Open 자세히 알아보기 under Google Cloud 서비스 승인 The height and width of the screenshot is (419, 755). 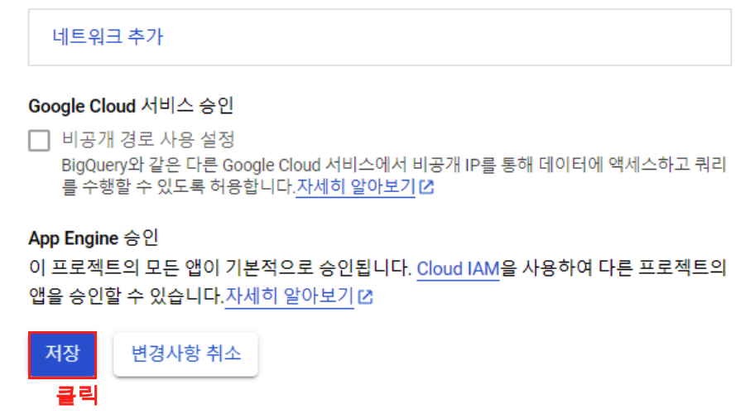355,186
